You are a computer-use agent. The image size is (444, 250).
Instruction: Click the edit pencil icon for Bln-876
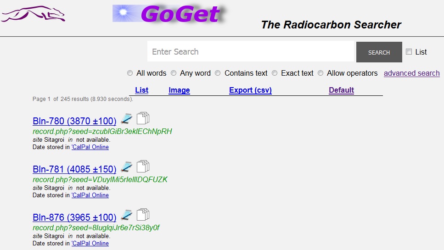coord(127,215)
